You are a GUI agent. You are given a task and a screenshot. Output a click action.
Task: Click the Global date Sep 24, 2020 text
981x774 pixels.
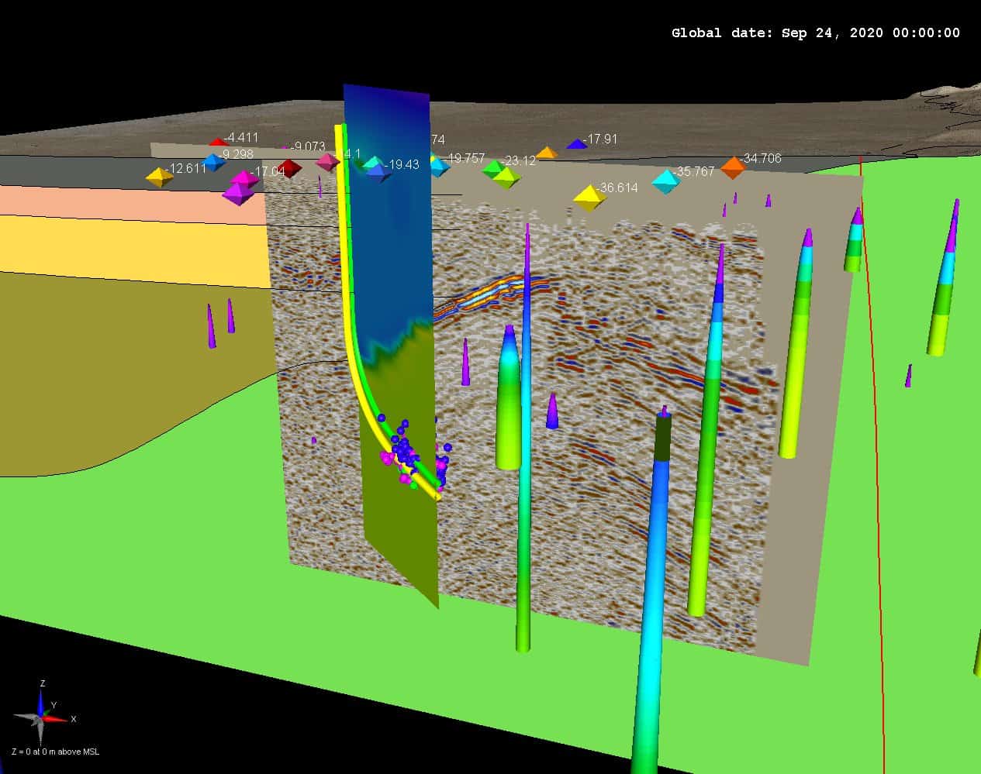[814, 33]
